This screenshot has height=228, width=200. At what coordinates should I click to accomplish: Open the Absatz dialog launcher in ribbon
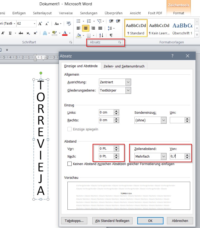(120, 42)
